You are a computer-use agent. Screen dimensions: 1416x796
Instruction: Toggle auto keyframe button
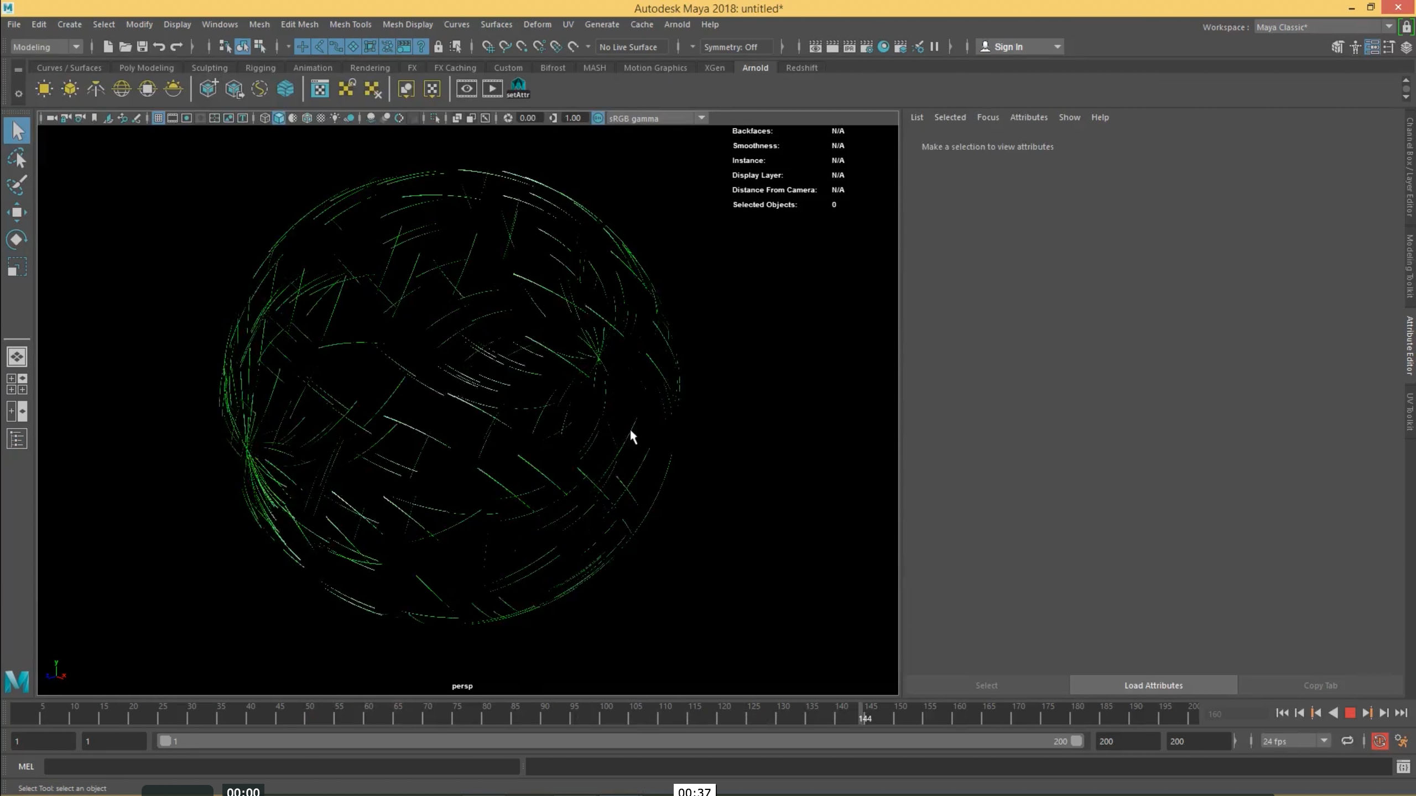click(x=1379, y=741)
